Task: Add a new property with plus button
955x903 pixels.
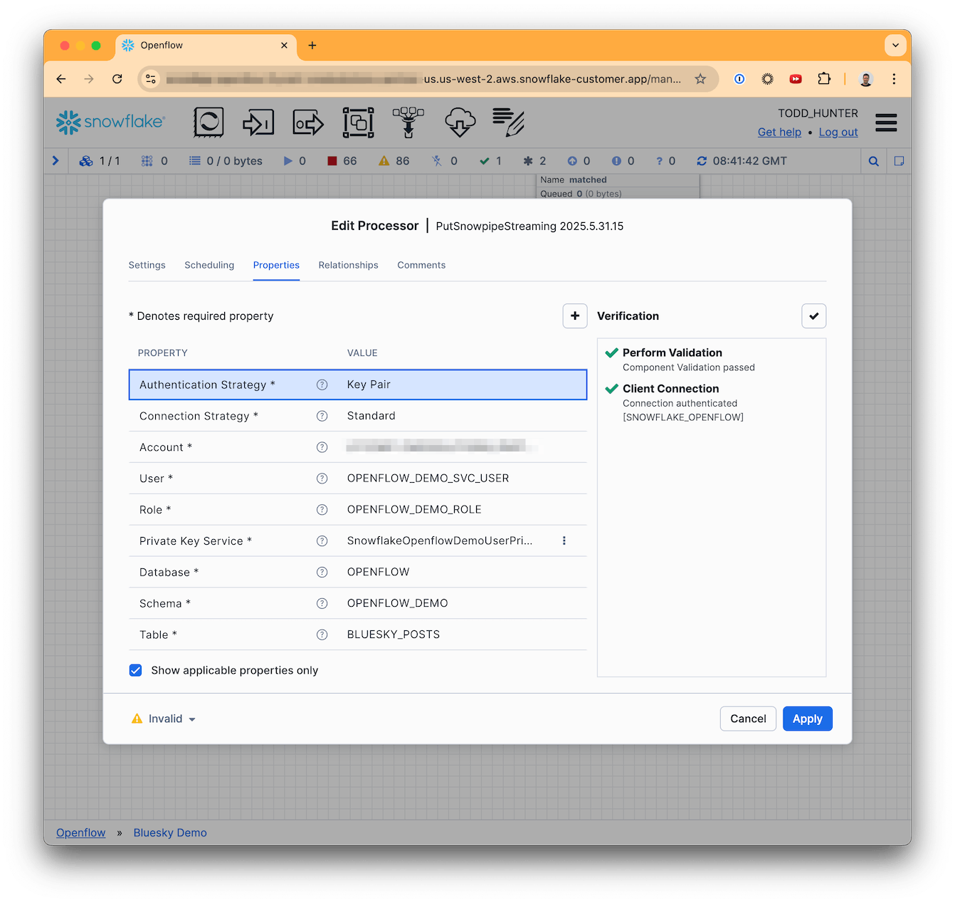Action: 575,315
